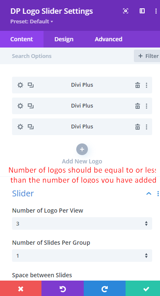Open the Number of Logo Per View dropdown
This screenshot has height=296, width=160.
[82, 223]
